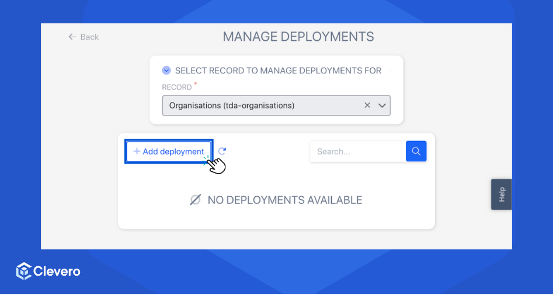Focus the Search deployments field
Screen dimensions: 553x296
point(357,151)
